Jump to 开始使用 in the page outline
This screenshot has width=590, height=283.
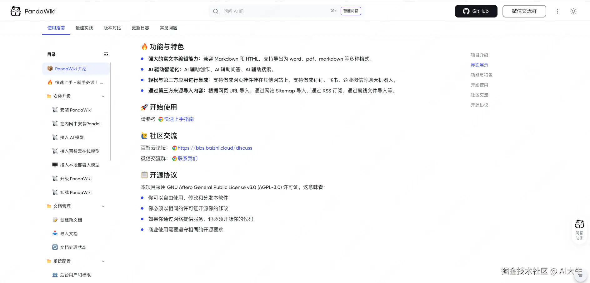[479, 85]
